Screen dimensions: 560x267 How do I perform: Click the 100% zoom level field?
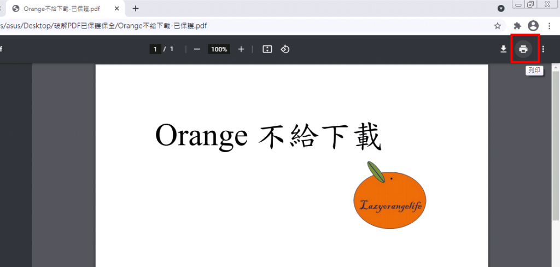click(x=219, y=49)
